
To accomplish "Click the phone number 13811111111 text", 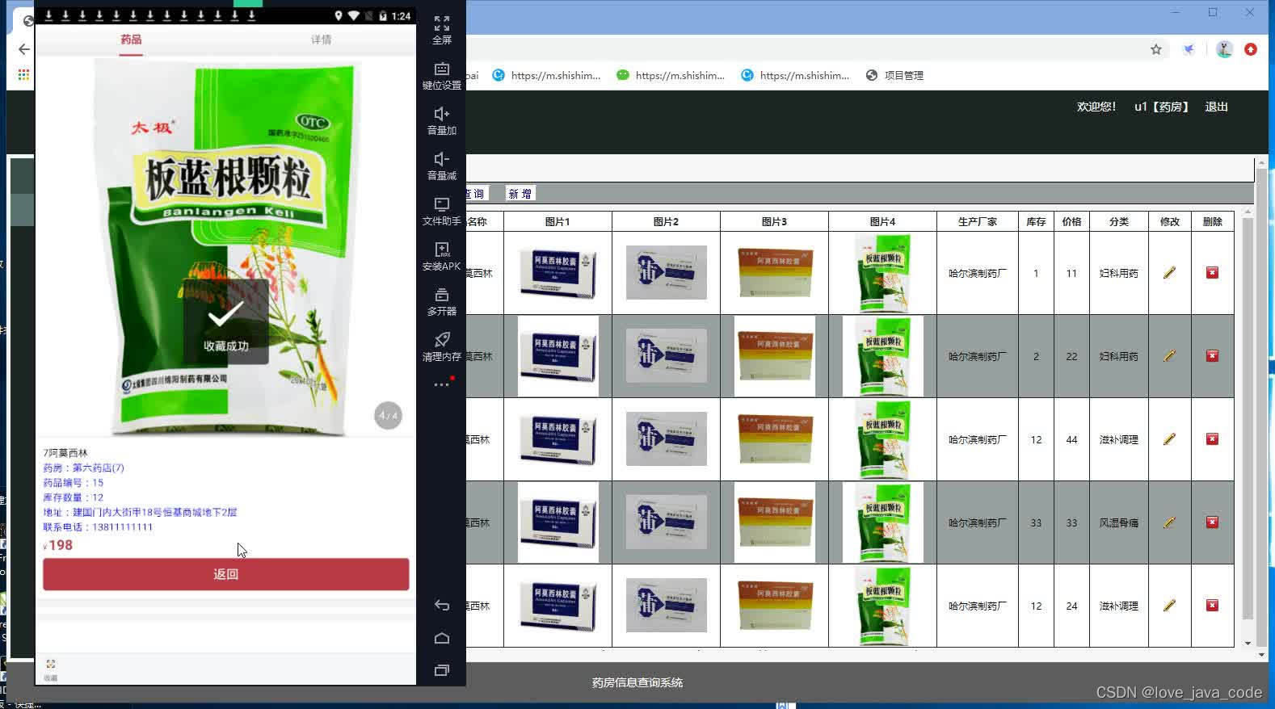I will 122,527.
